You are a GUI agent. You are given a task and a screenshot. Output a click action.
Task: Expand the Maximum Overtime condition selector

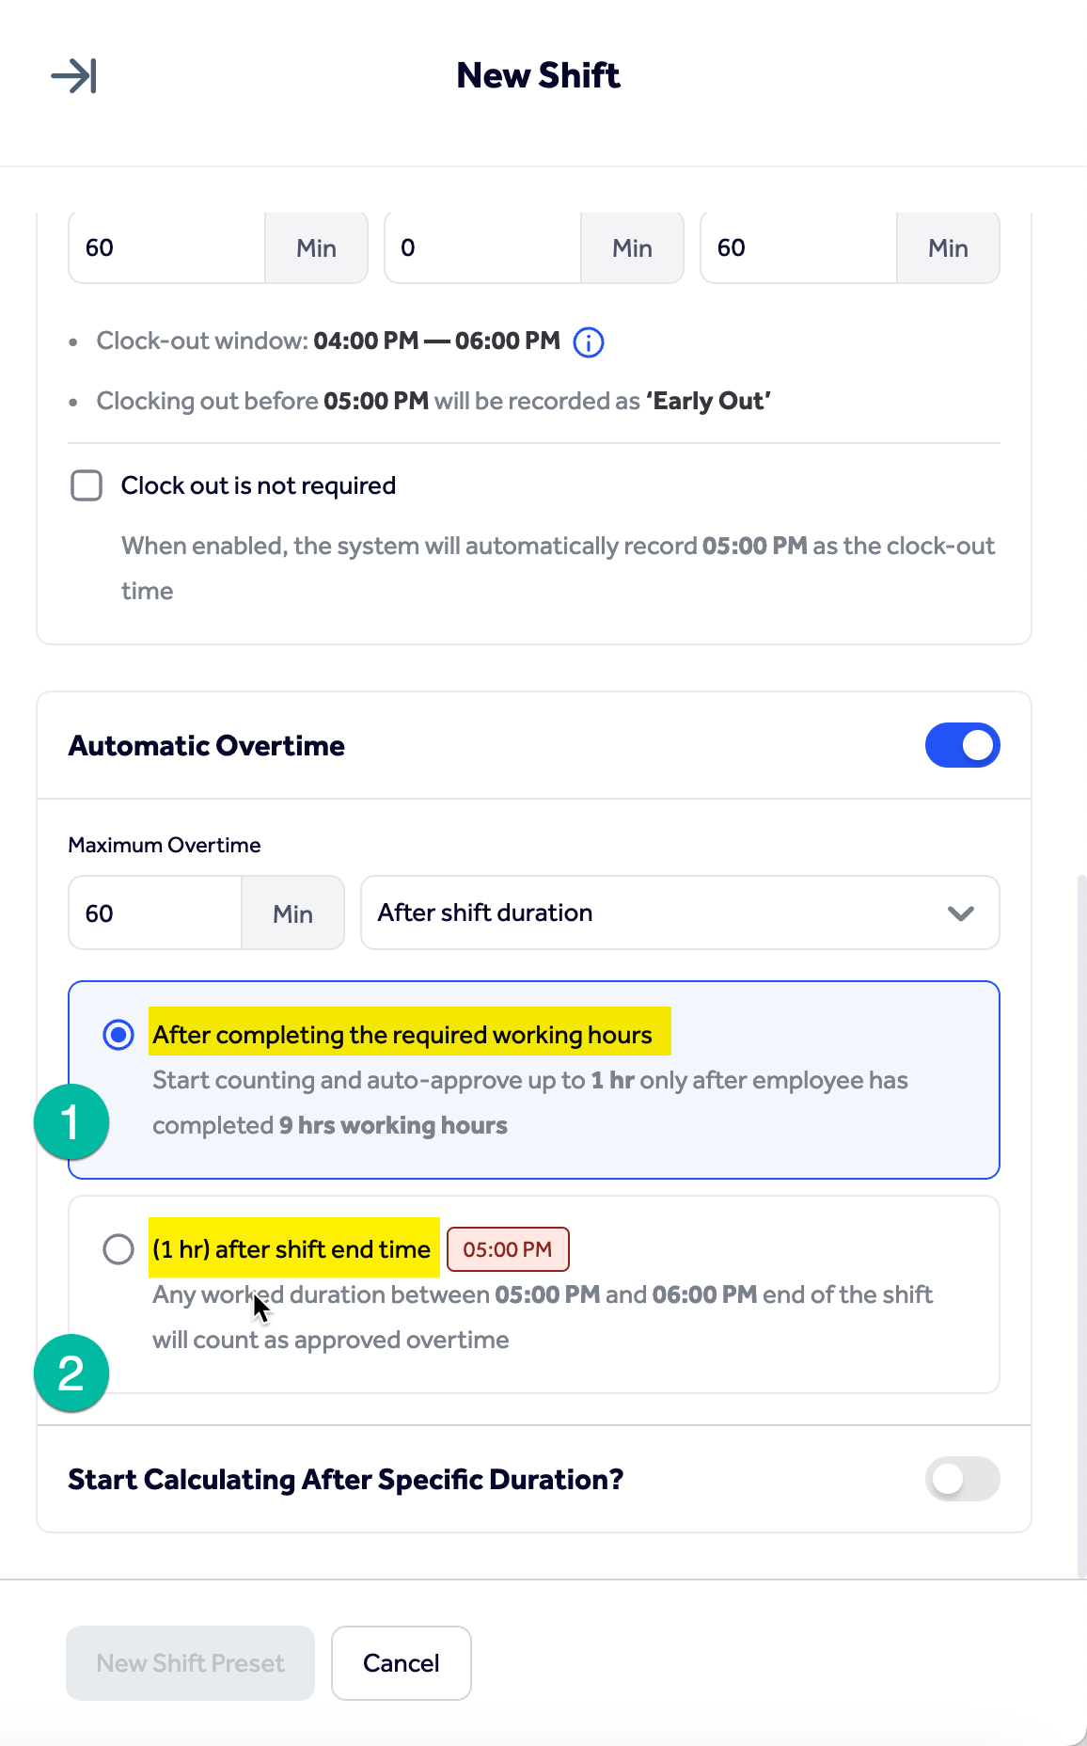(x=959, y=913)
